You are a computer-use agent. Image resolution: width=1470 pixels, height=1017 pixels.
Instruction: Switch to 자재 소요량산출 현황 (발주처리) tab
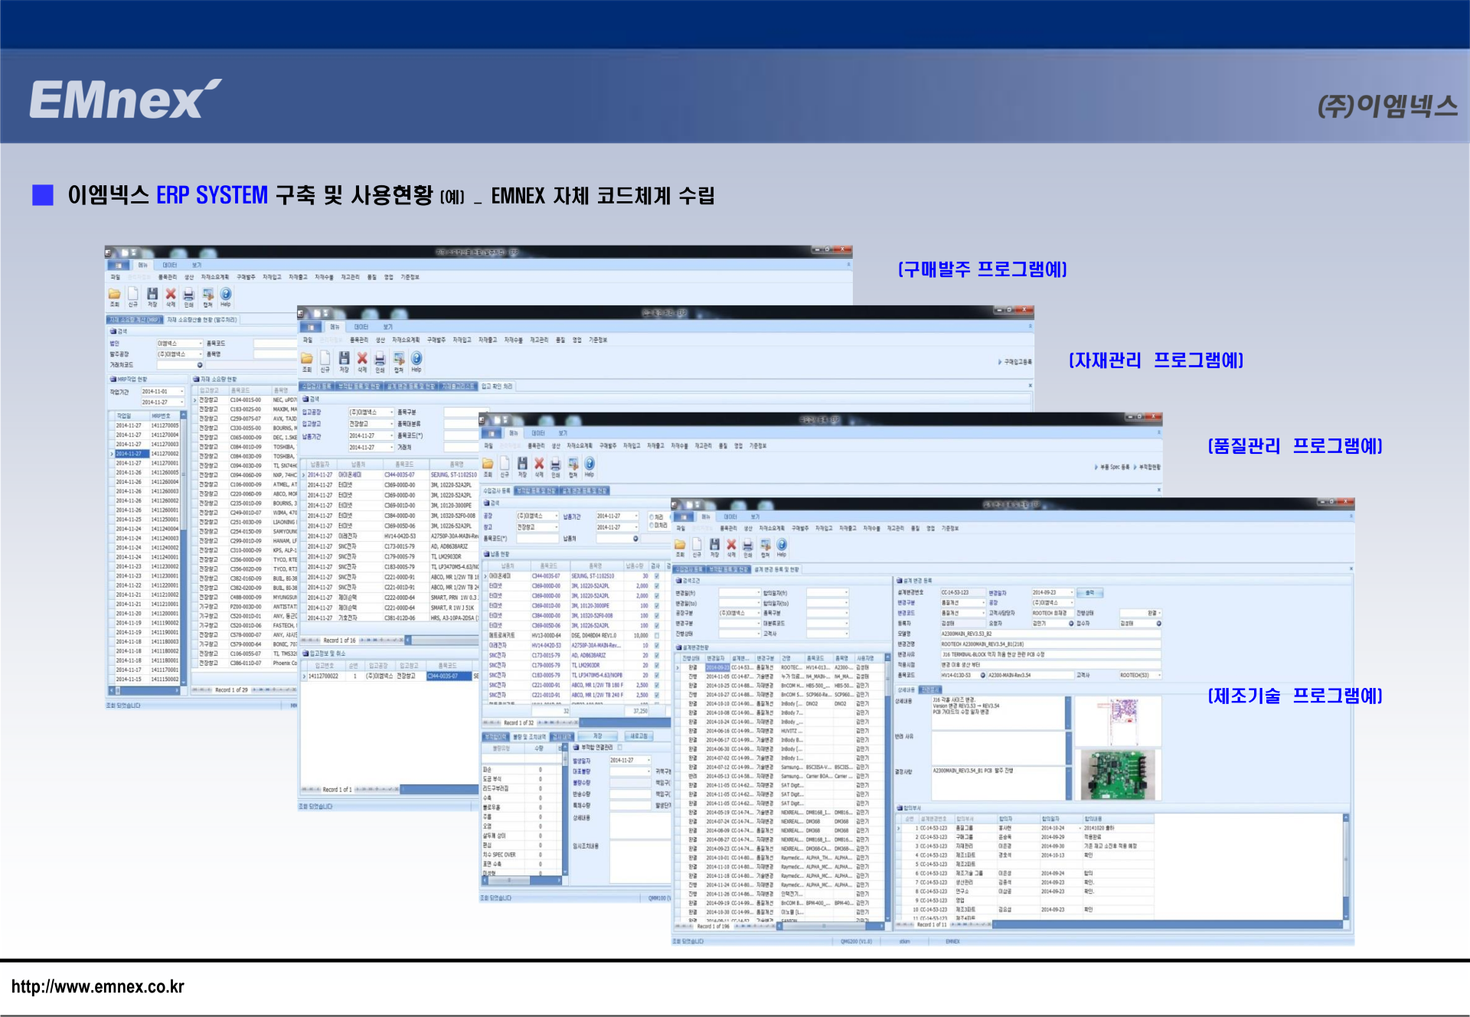(202, 320)
